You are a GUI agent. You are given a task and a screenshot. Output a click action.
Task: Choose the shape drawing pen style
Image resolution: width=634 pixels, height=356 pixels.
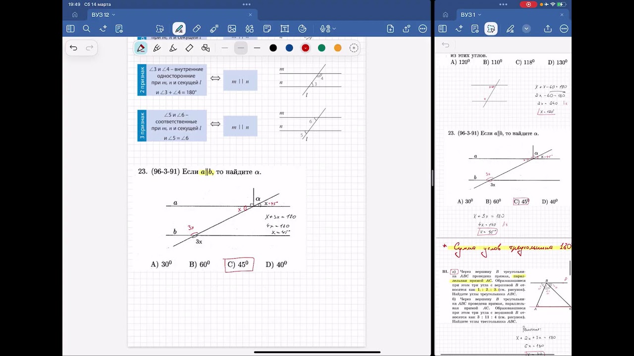[x=206, y=48]
